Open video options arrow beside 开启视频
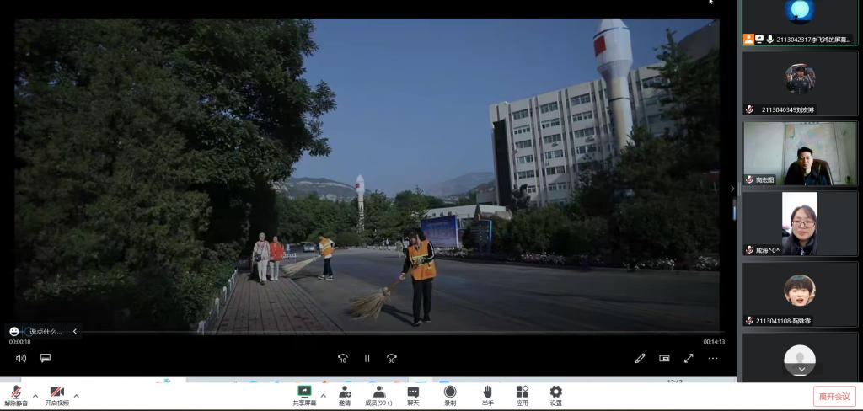 click(77, 395)
